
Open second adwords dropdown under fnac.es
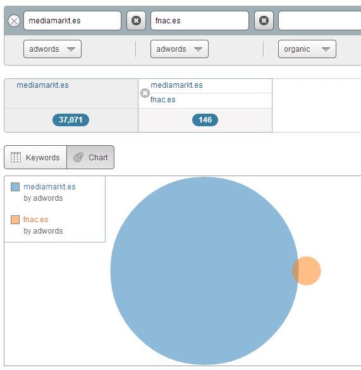point(180,49)
